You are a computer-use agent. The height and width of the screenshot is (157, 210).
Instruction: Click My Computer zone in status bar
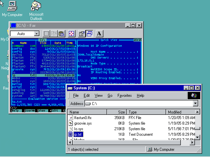tap(173, 149)
